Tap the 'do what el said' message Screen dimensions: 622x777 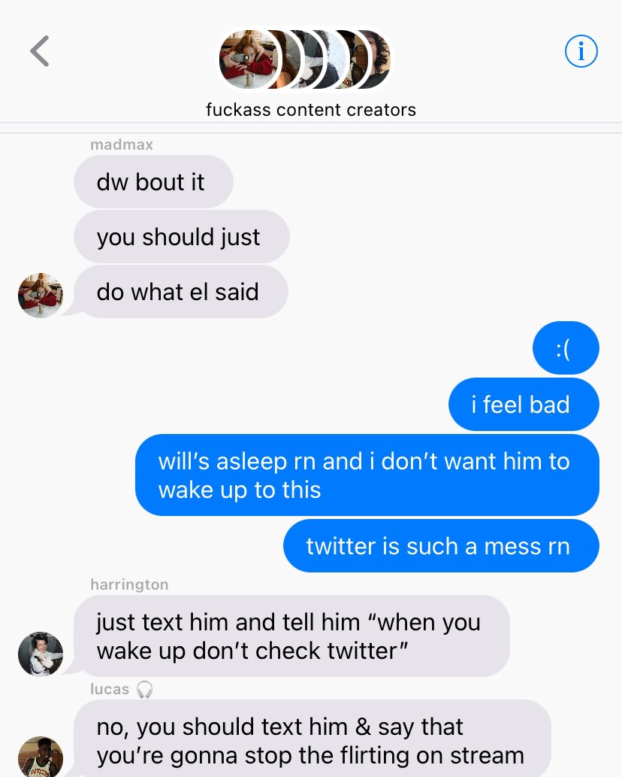coord(180,292)
